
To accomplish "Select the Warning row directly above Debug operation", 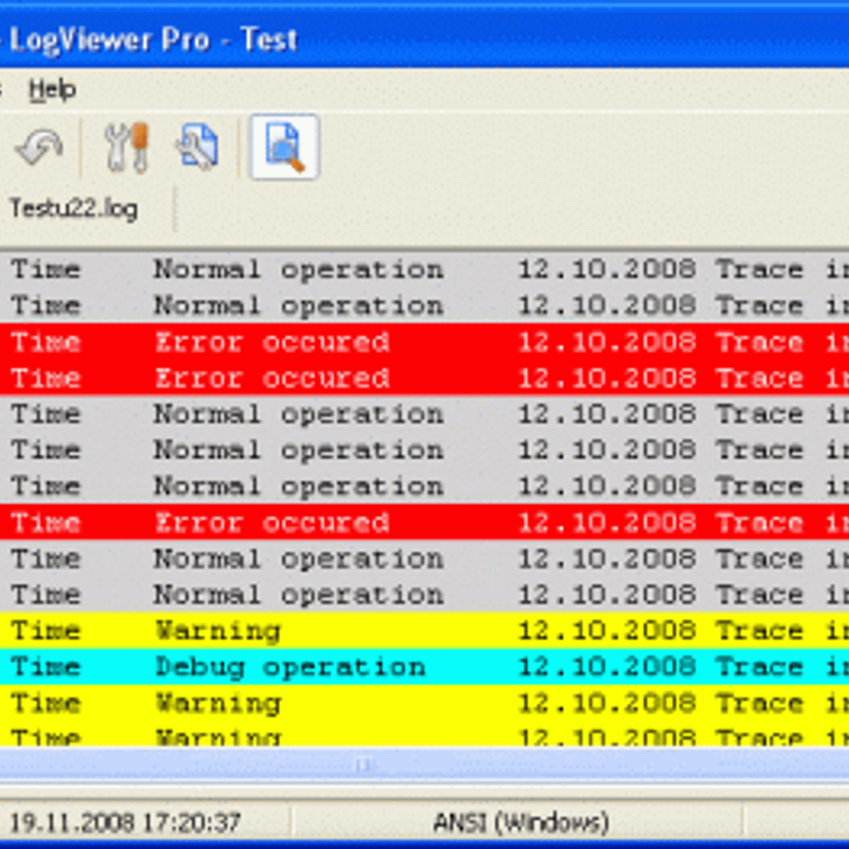I will [x=424, y=631].
